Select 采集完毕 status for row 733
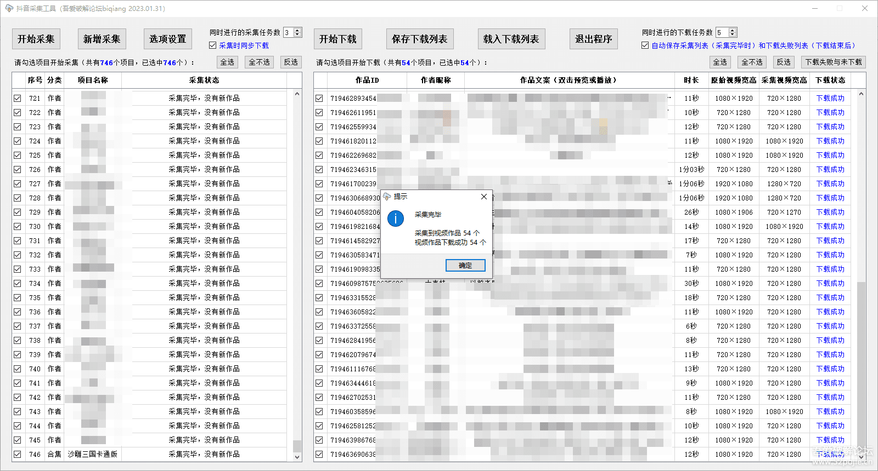 204,269
